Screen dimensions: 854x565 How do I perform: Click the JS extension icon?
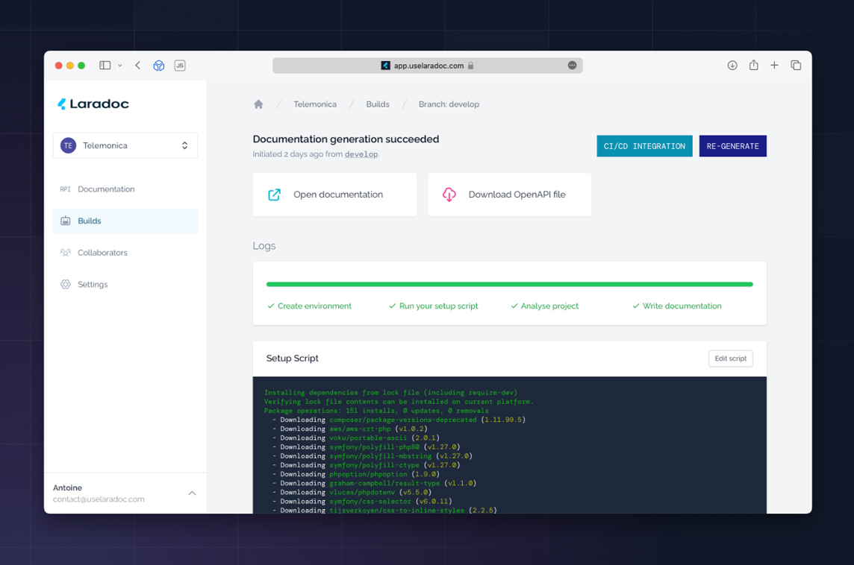[x=180, y=66]
